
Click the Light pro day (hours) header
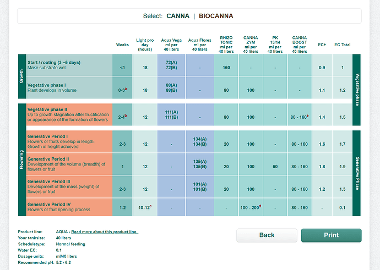click(145, 45)
